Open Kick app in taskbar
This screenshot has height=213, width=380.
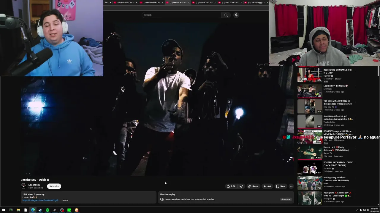pyautogui.click(x=69, y=210)
